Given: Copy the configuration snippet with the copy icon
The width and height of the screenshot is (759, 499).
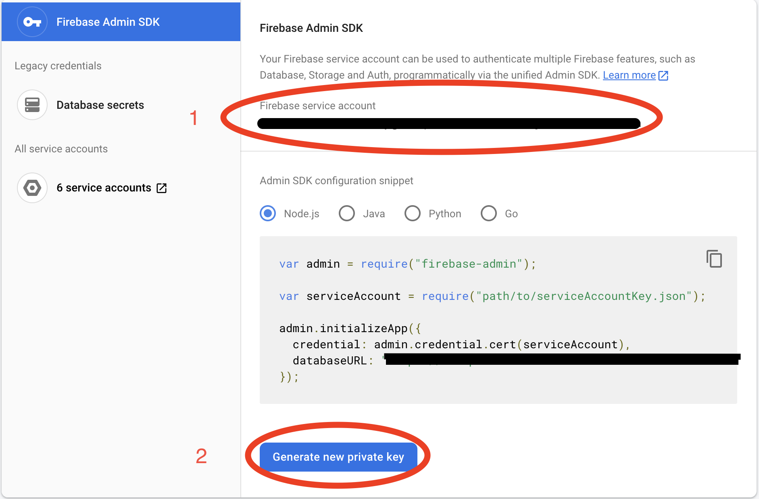Looking at the screenshot, I should (714, 259).
